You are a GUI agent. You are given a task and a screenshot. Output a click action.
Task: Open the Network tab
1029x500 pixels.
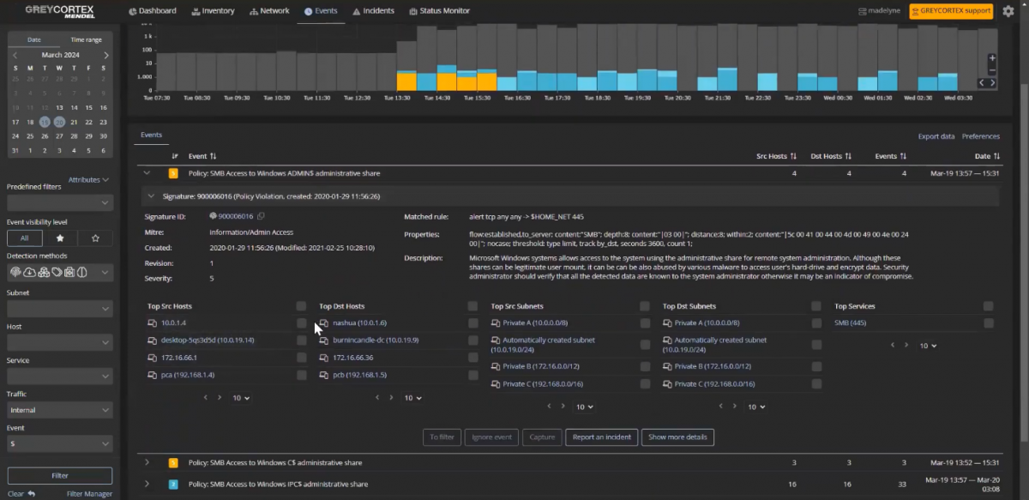click(x=269, y=11)
